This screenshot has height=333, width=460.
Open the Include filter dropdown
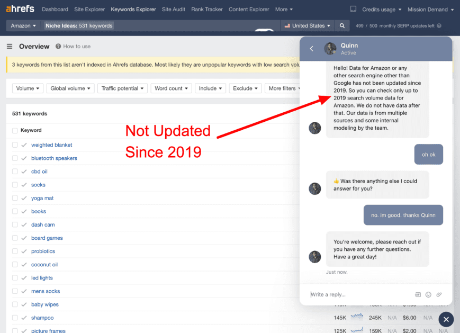[x=210, y=88]
